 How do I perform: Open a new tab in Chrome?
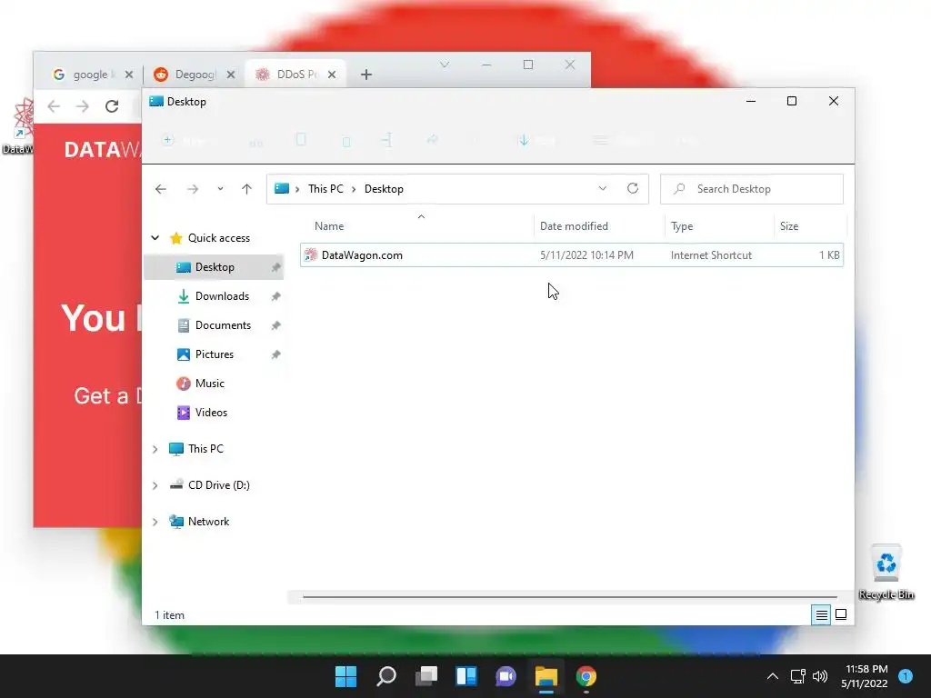366,75
